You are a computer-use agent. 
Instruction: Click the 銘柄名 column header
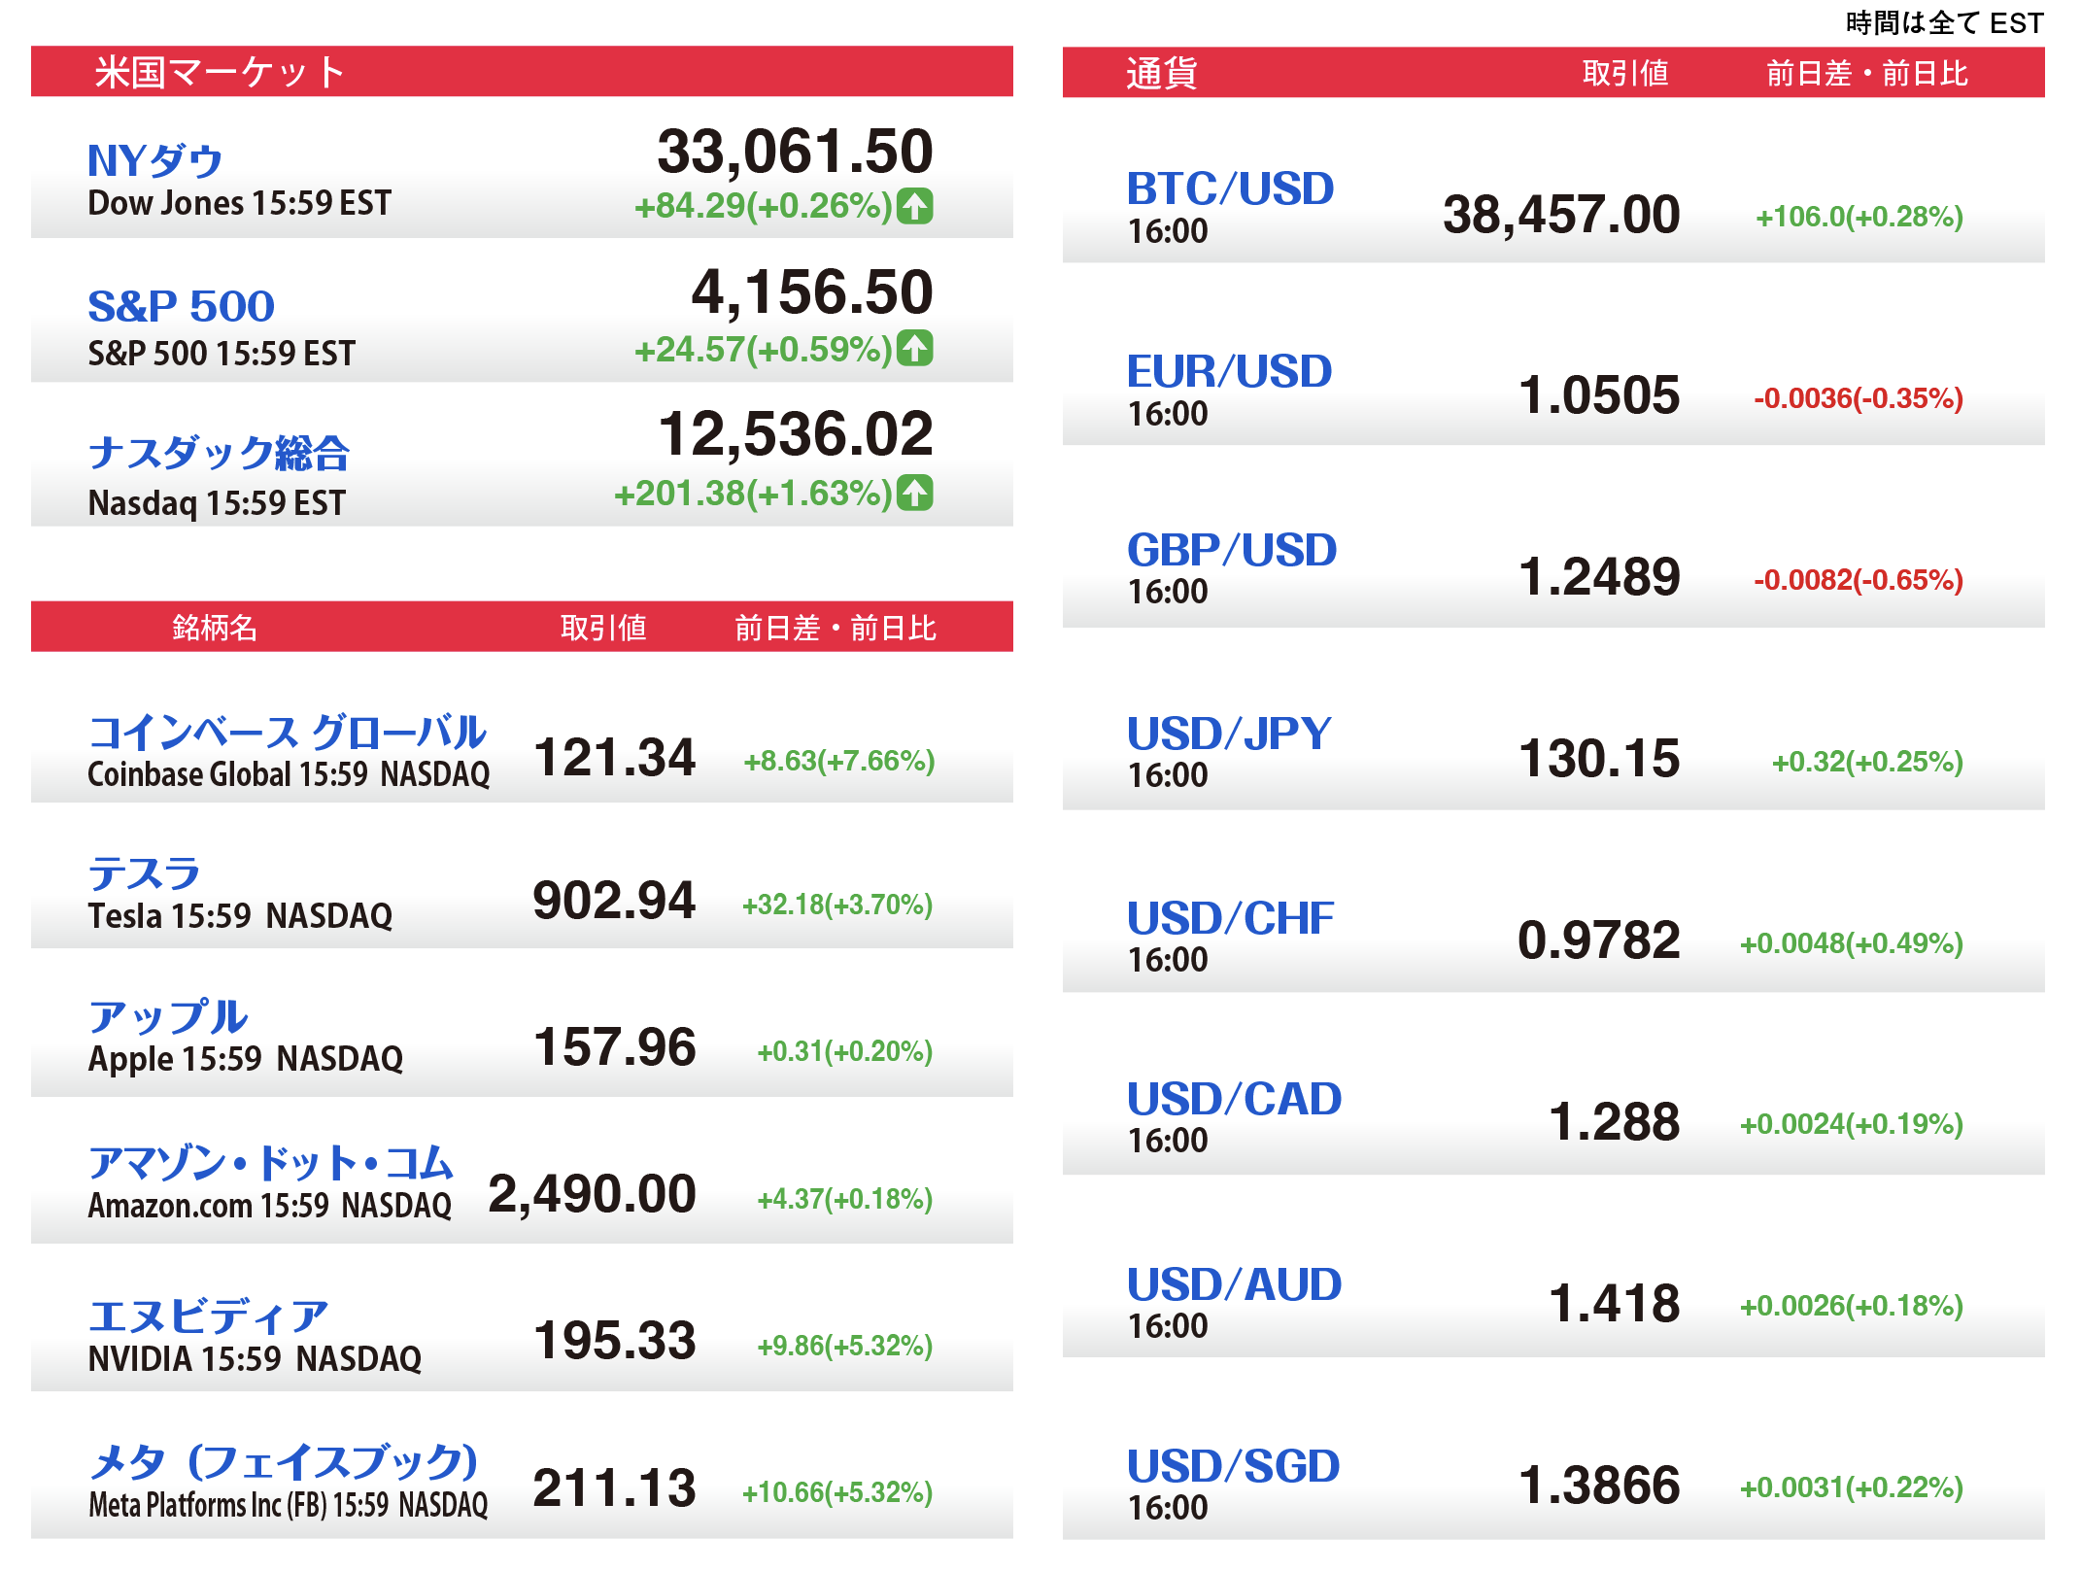click(215, 628)
